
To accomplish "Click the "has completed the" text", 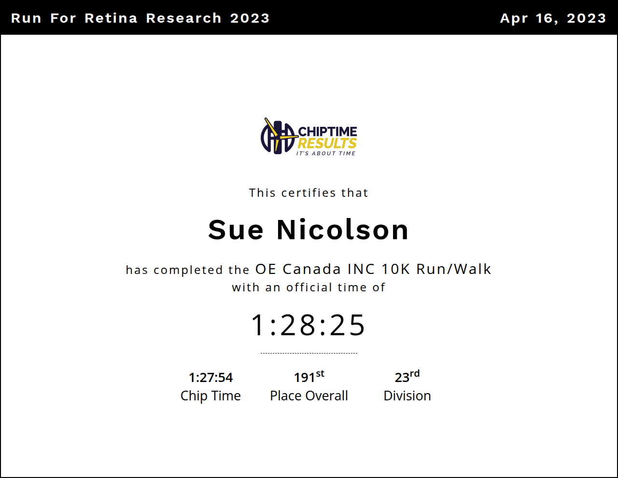I will (187, 270).
